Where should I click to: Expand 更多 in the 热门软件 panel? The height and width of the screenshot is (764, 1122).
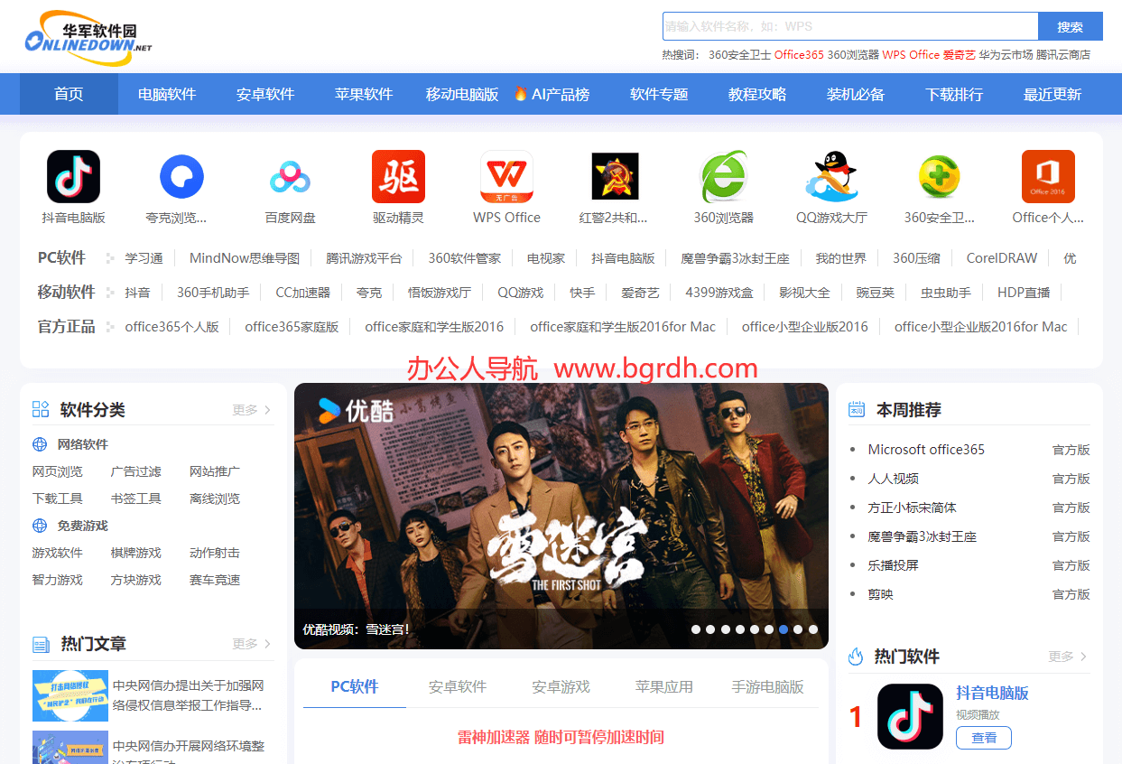point(1068,657)
